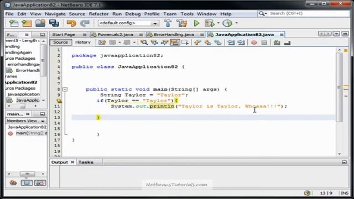Viewport: 354px width, 199px height.
Task: Open the Profile Project dropdown arrow
Action: coord(236,23)
